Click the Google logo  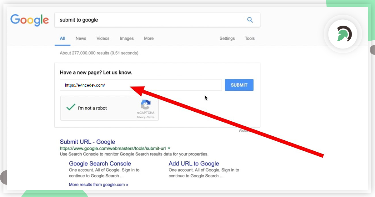pos(30,20)
